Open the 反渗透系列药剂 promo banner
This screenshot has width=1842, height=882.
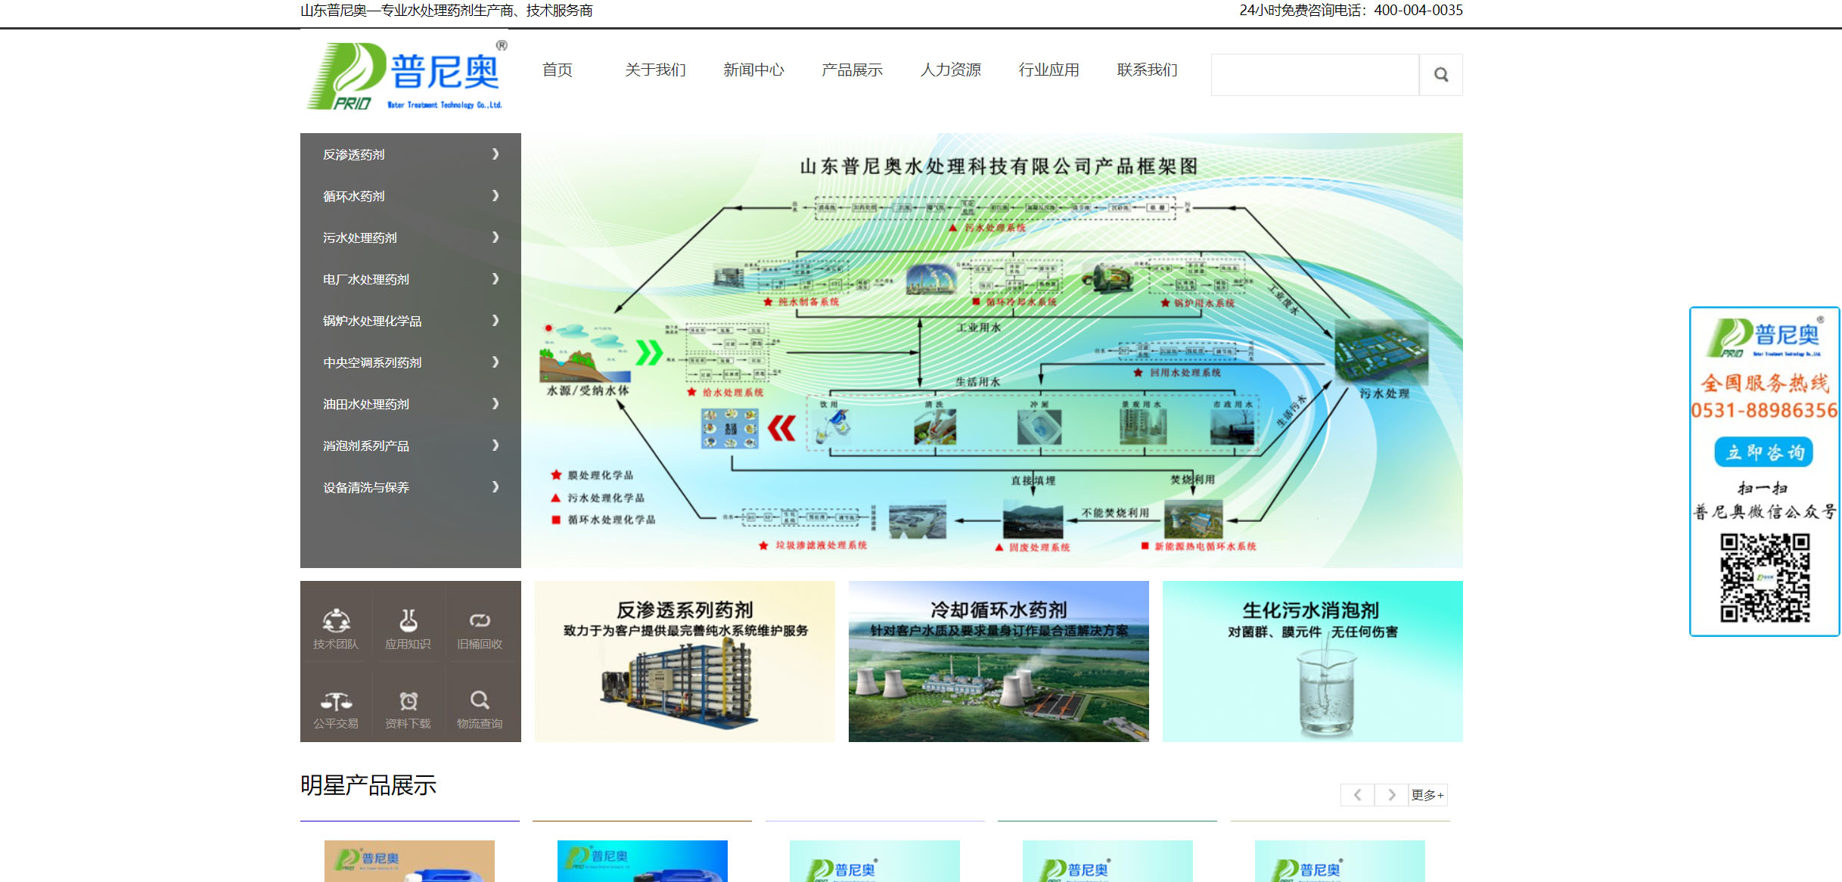tap(685, 661)
